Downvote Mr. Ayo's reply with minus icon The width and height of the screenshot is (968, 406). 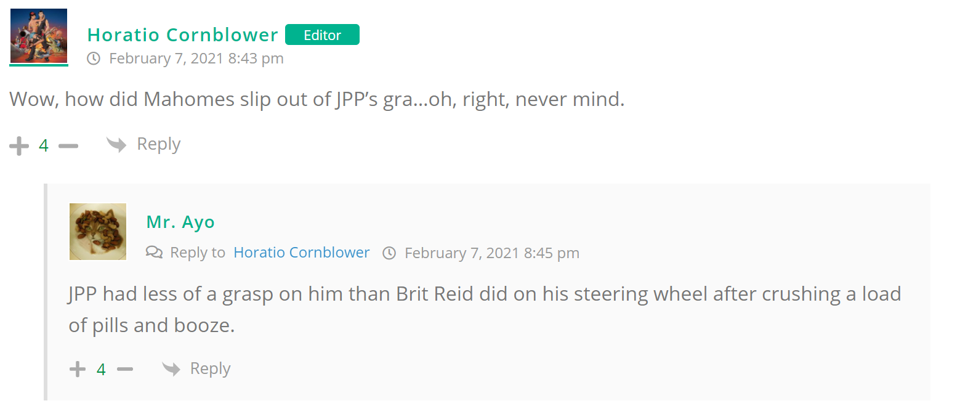tap(125, 369)
